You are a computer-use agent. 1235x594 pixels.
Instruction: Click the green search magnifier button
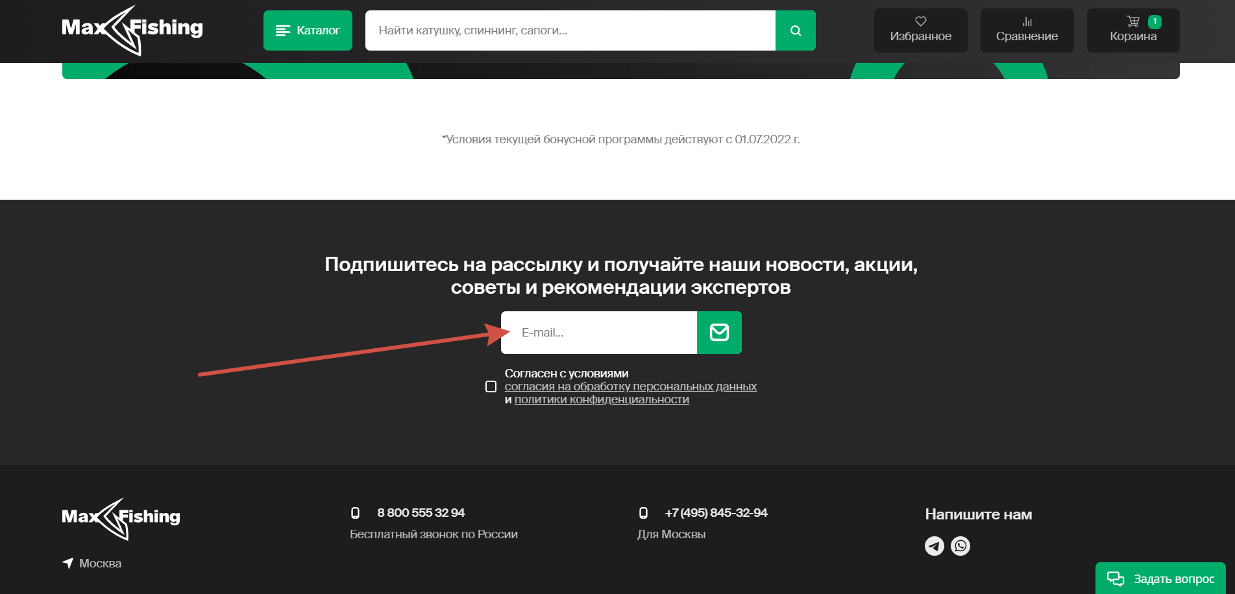click(x=796, y=30)
